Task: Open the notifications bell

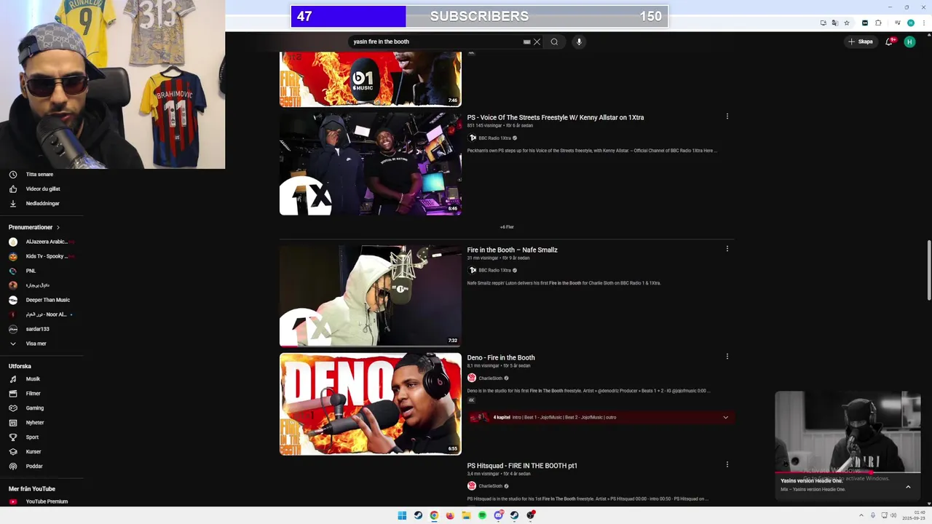Action: tap(888, 41)
